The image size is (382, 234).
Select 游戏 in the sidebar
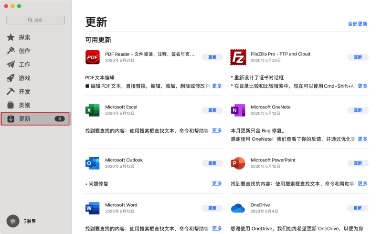click(x=35, y=78)
